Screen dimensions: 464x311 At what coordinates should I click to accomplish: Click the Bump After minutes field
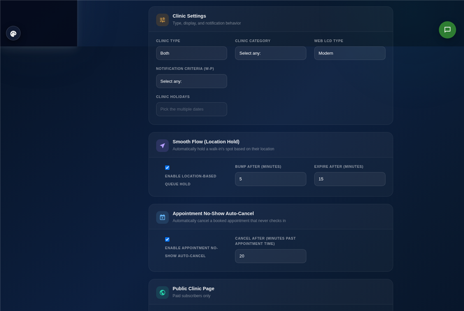(x=271, y=179)
